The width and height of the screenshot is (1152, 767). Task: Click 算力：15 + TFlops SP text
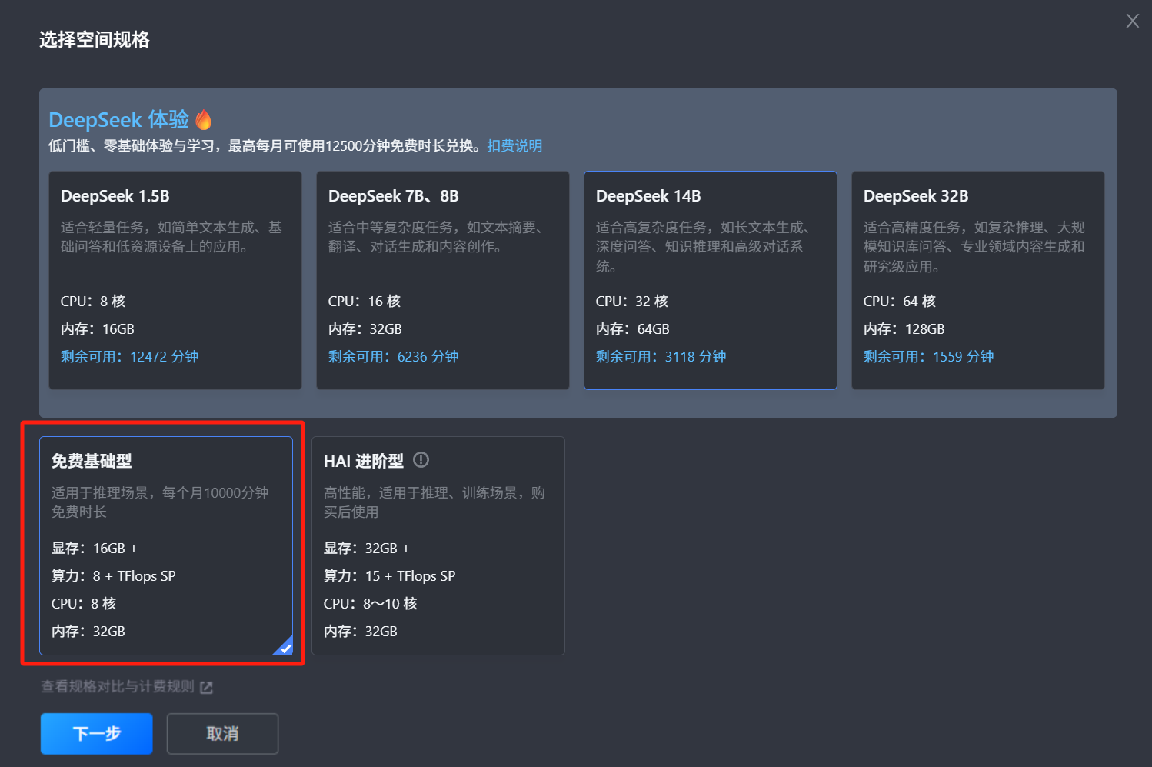390,576
